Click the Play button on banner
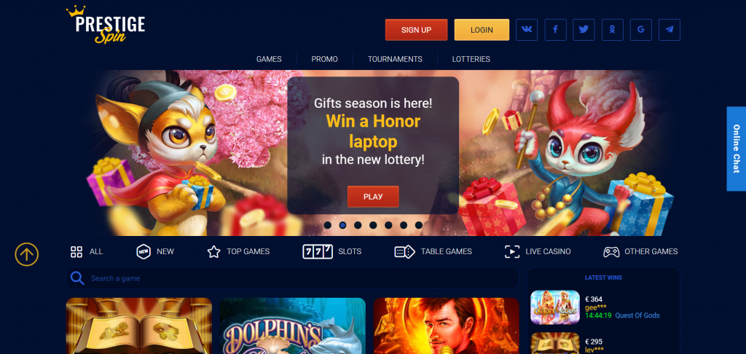 click(373, 197)
